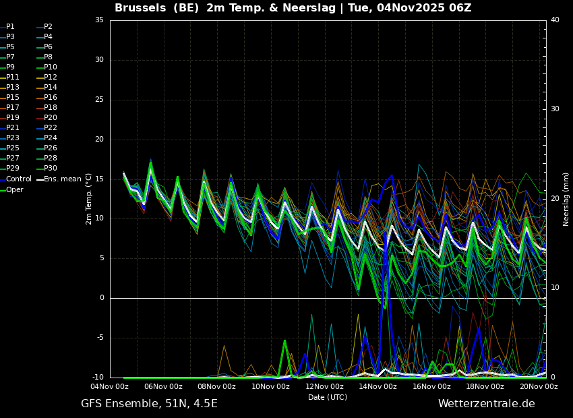Select the 04Nov 00z date tick
Image resolution: width=573 pixels, height=418 pixels.
110,387
